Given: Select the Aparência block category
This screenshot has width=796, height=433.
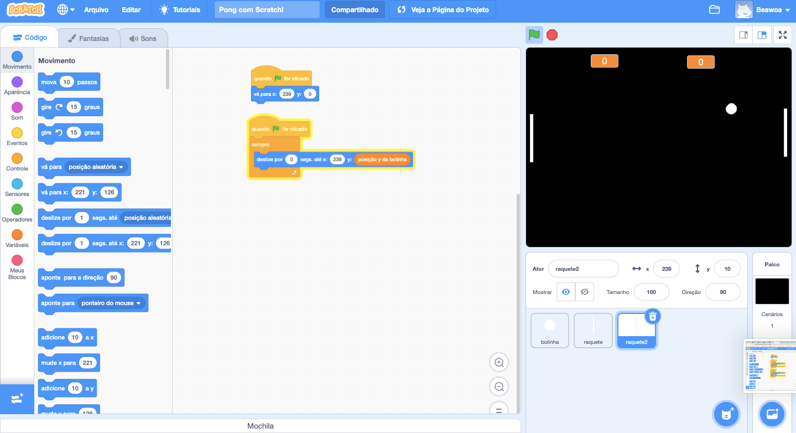Looking at the screenshot, I should [17, 86].
